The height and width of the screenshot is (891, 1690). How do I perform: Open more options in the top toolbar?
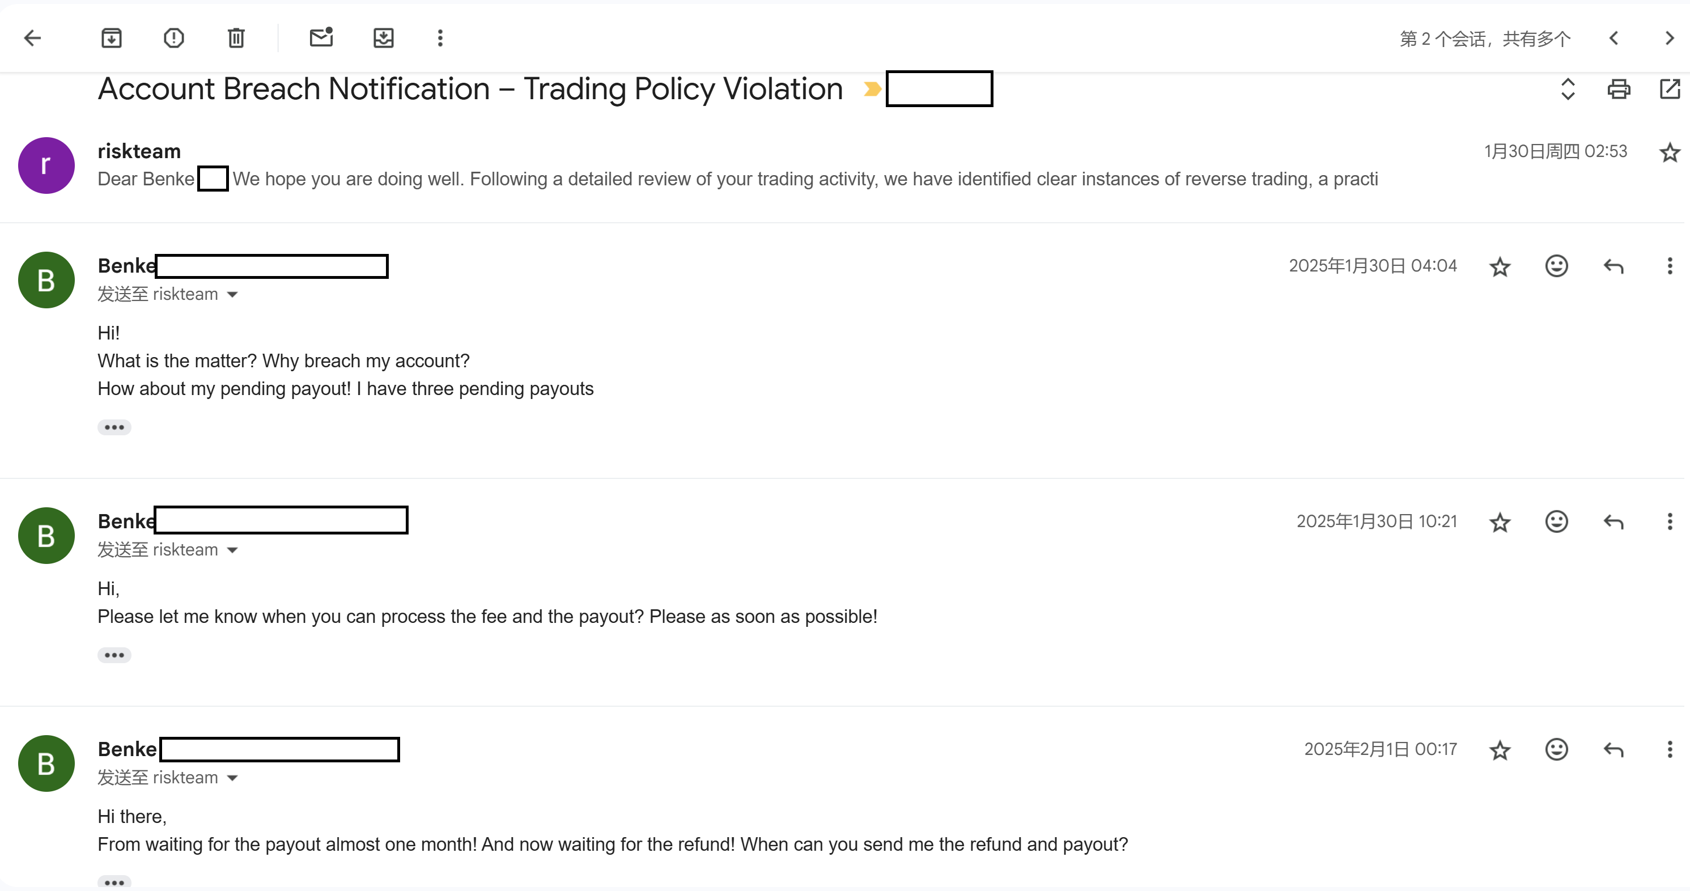[x=440, y=38]
